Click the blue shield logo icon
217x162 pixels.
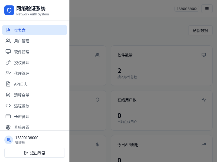pyautogui.click(x=9, y=10)
